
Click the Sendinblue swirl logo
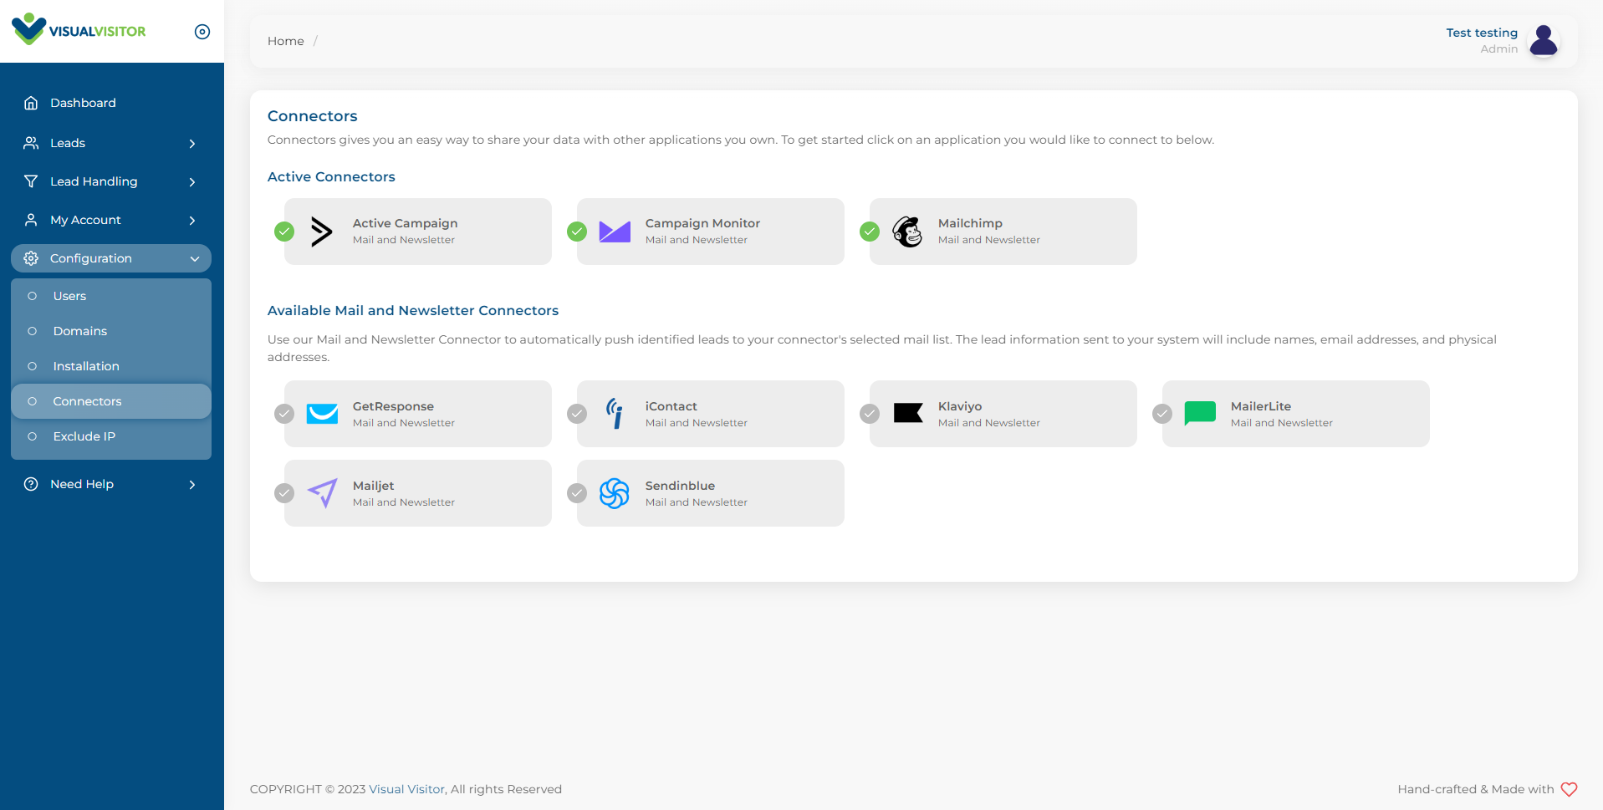[615, 493]
